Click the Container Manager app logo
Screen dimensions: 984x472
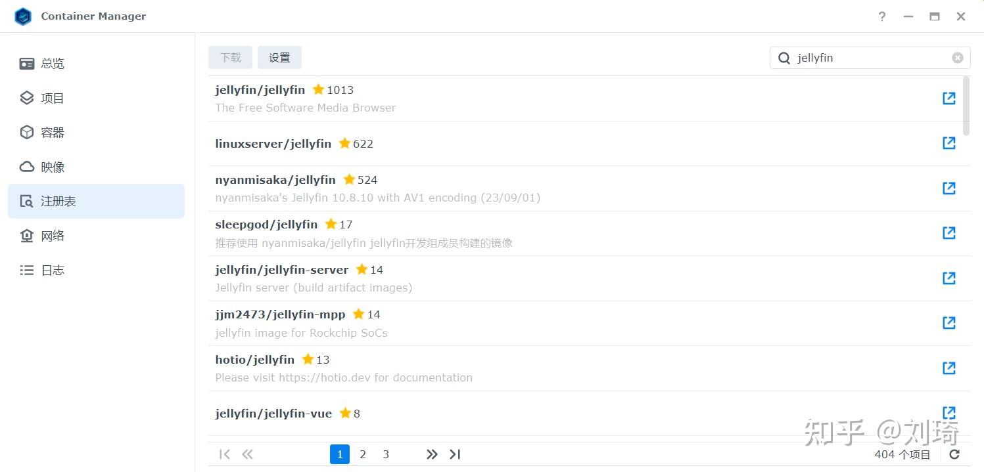click(23, 16)
